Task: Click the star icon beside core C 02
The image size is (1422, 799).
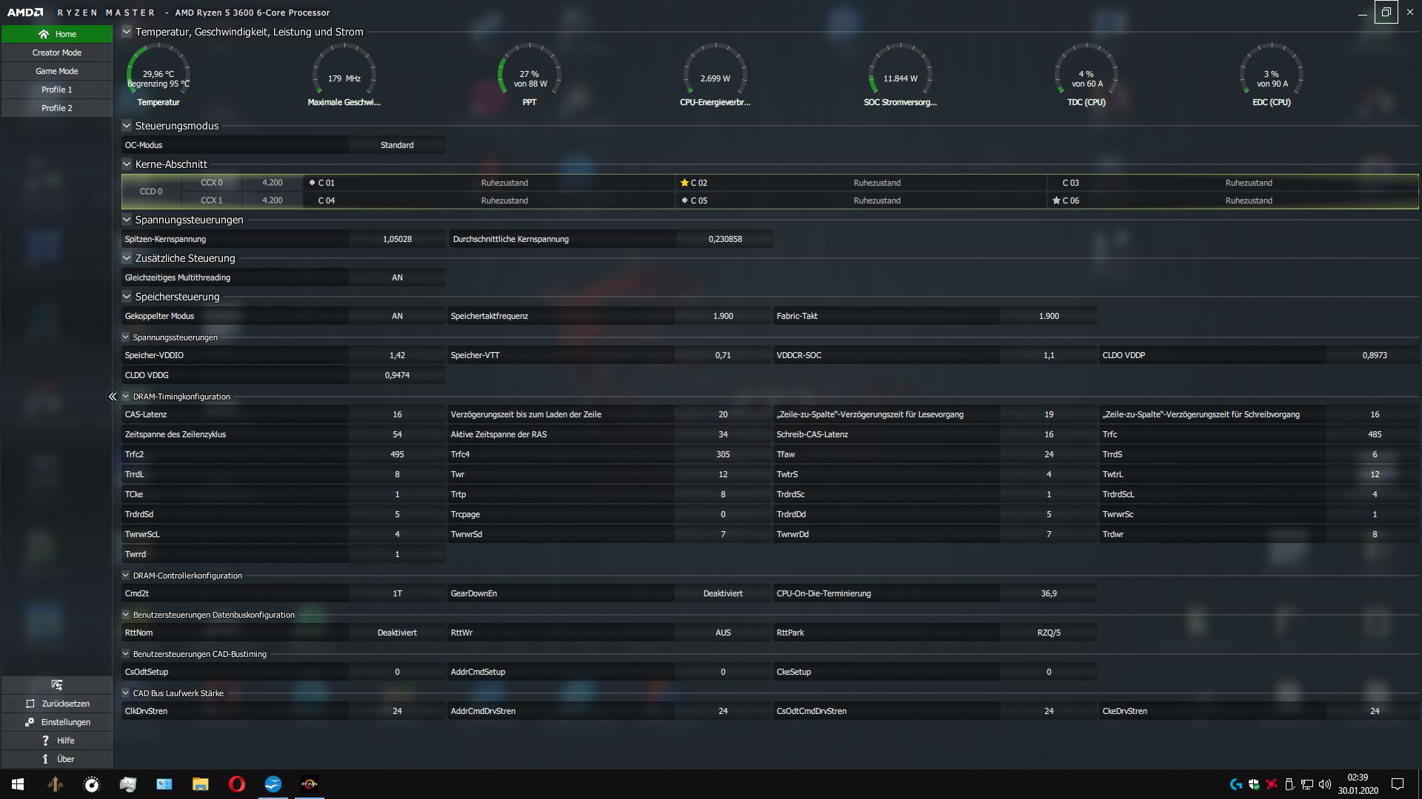Action: coord(684,183)
